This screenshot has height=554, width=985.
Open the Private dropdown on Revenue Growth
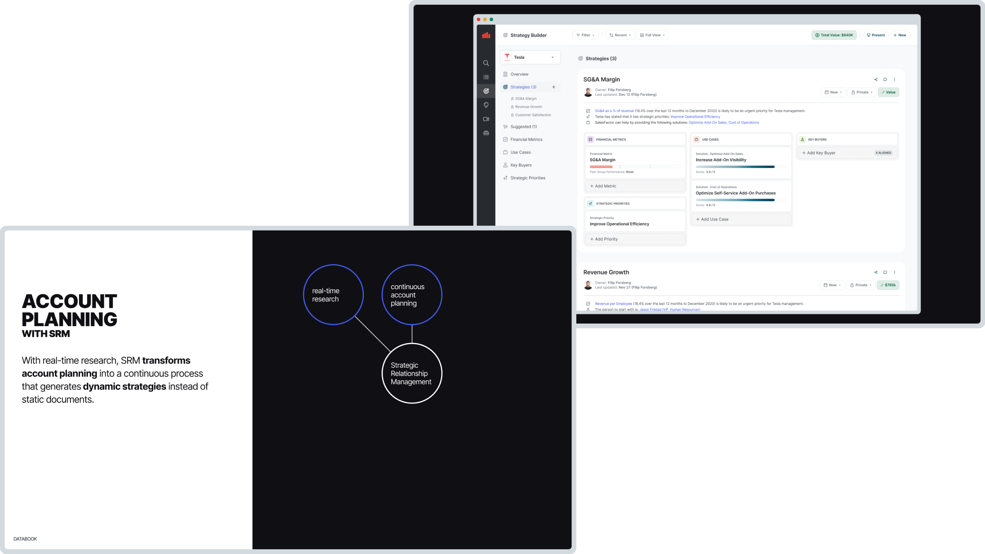click(861, 285)
